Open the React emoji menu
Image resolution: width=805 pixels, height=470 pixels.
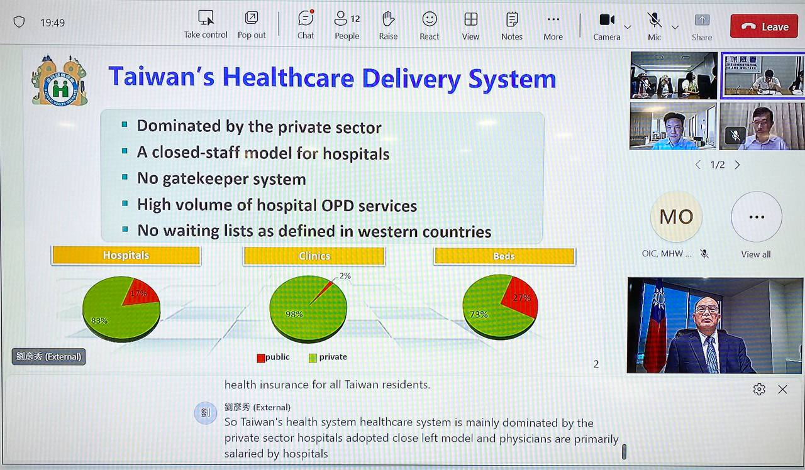(x=430, y=25)
